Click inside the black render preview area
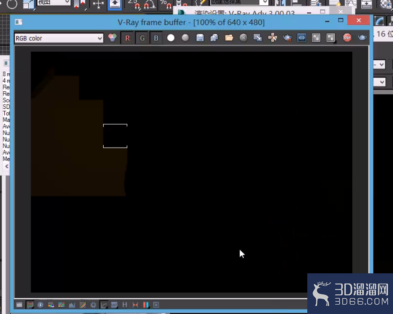Image resolution: width=393 pixels, height=314 pixels. pyautogui.click(x=192, y=172)
